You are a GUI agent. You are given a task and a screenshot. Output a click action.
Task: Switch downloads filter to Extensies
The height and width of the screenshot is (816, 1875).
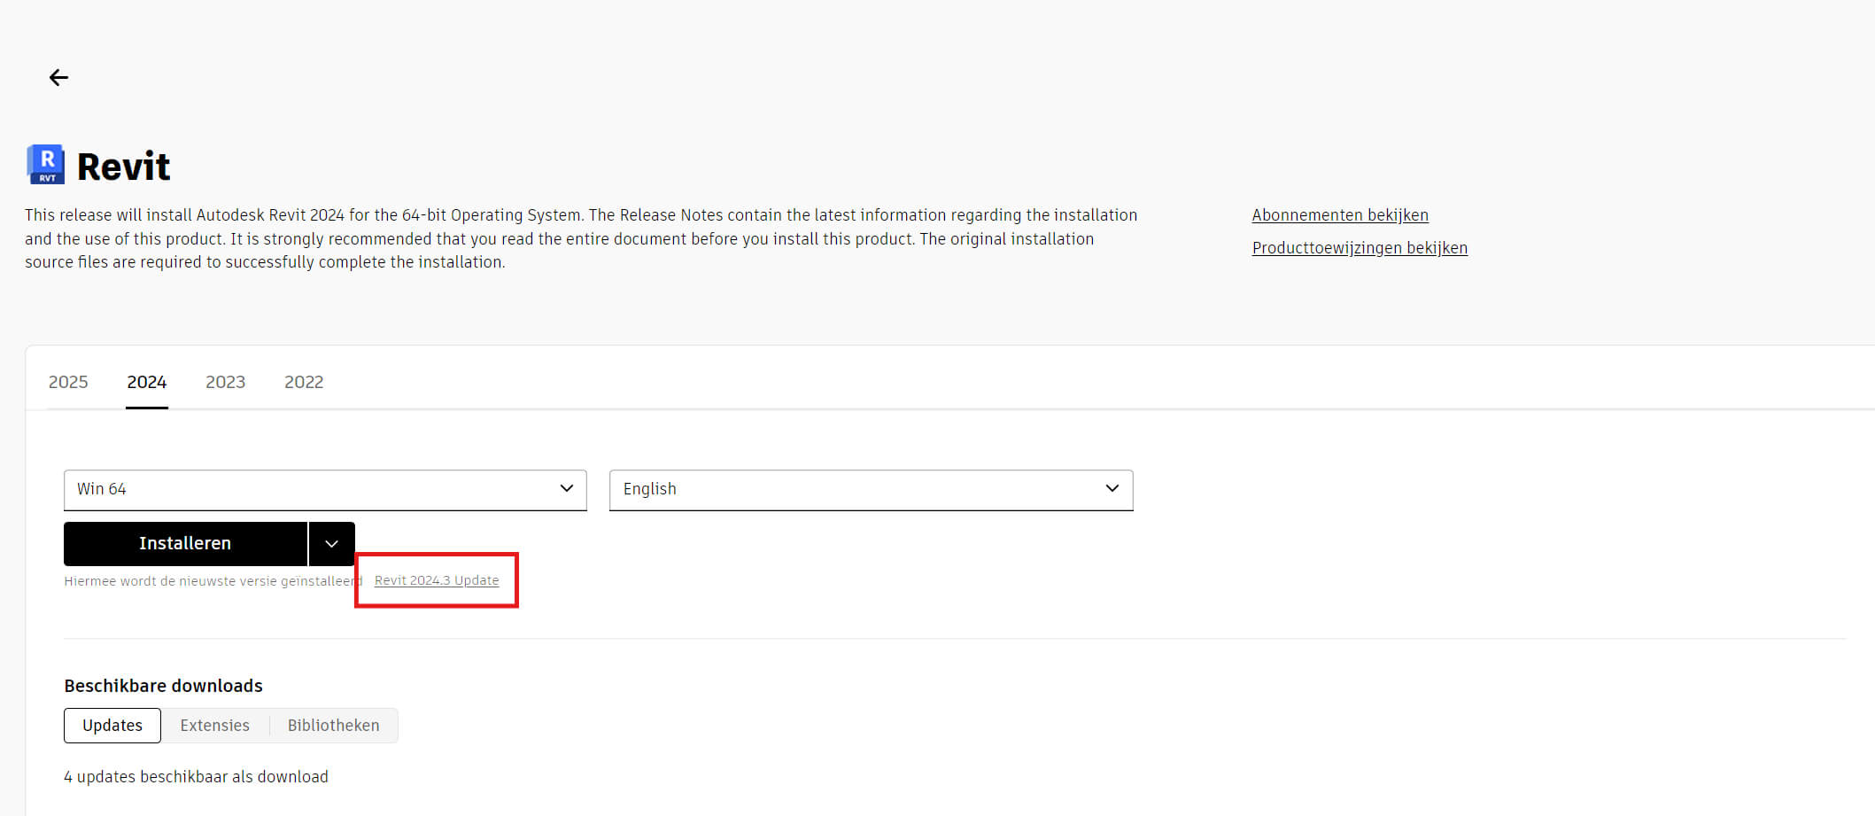click(214, 726)
